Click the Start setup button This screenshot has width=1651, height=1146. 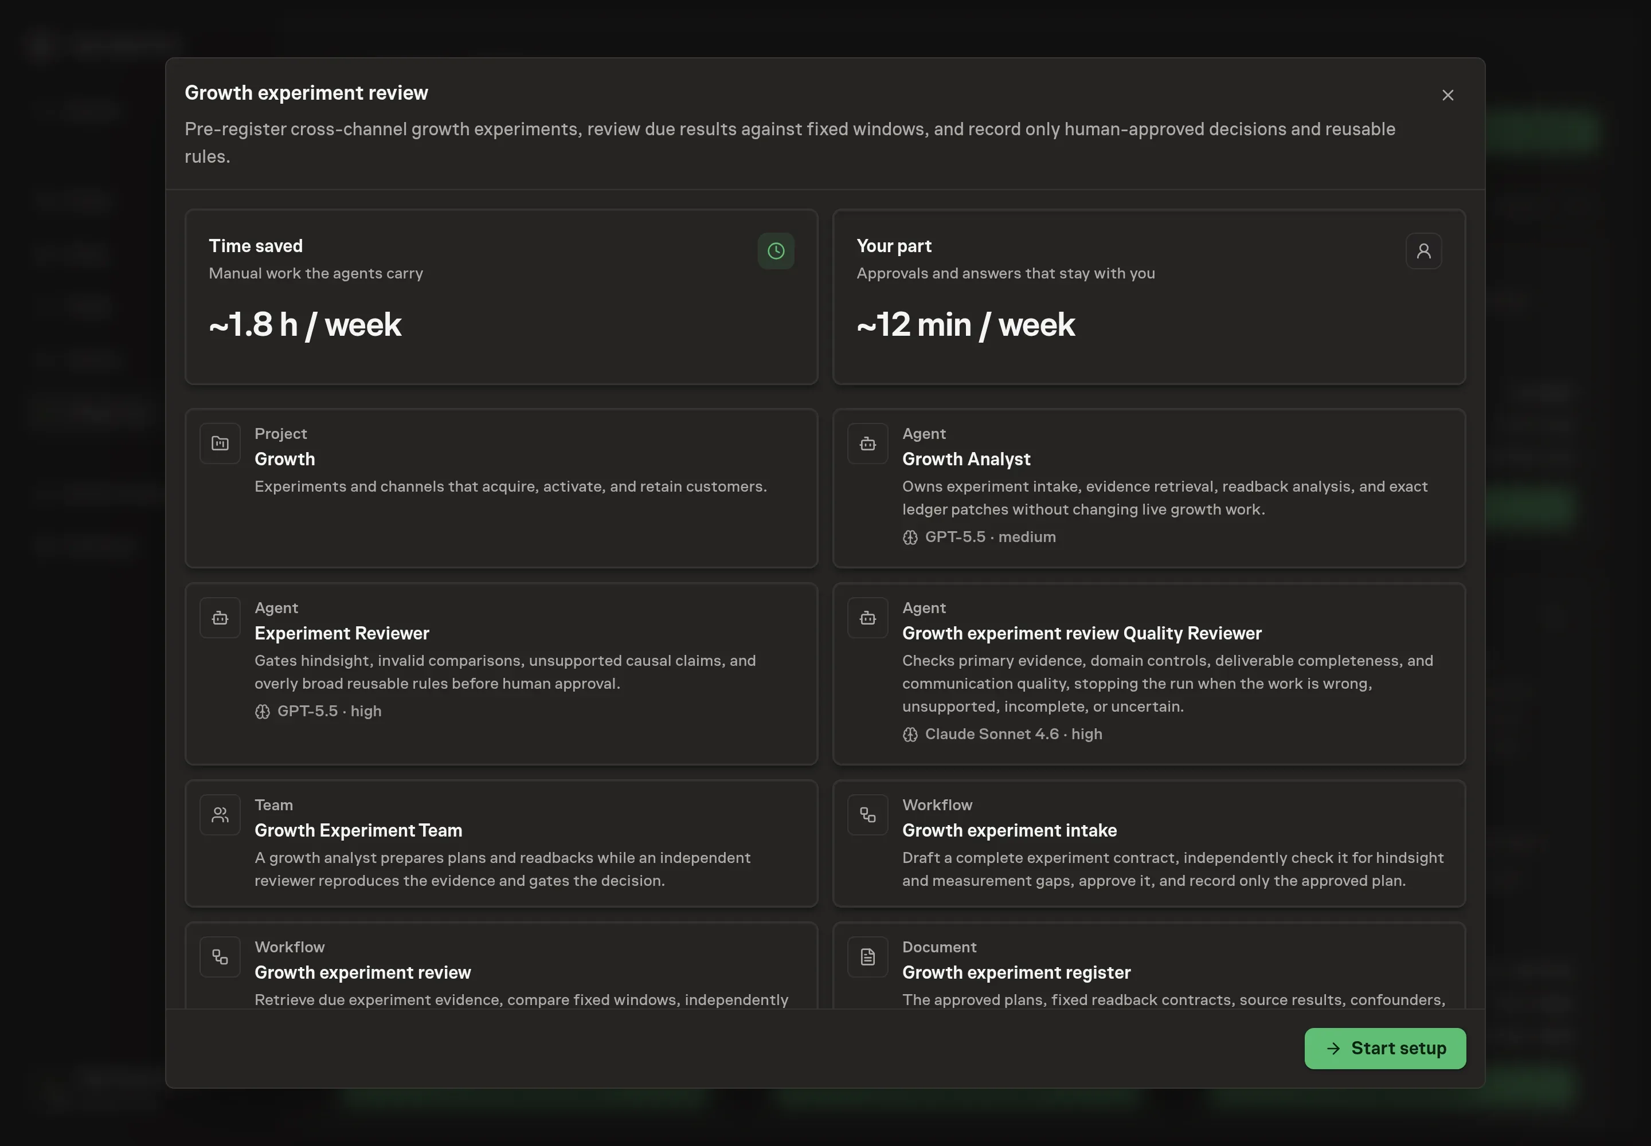coord(1384,1047)
